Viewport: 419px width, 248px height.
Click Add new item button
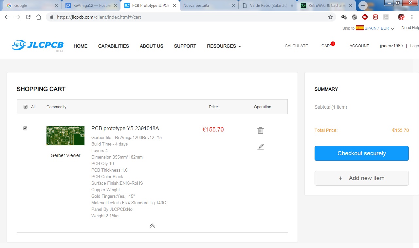[362, 178]
